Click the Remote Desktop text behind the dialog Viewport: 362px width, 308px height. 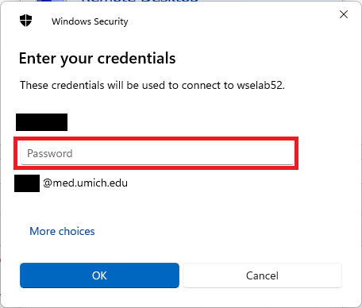[x=140, y=1]
